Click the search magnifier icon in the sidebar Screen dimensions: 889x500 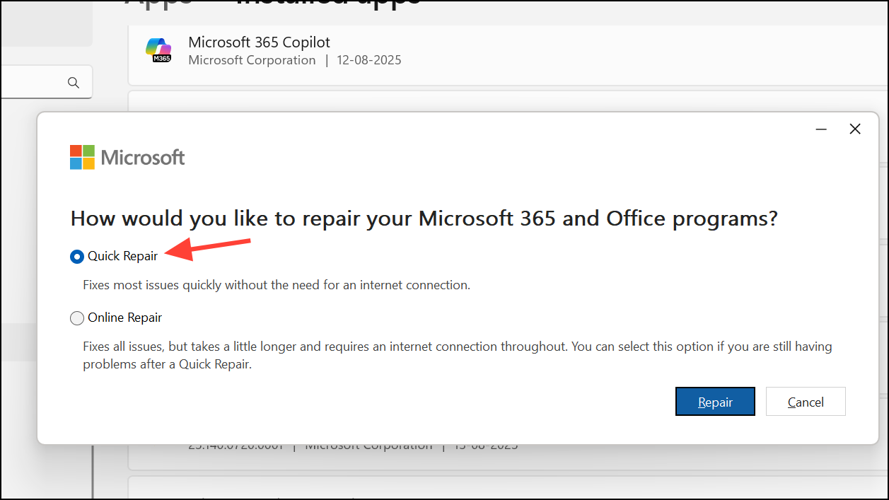click(x=74, y=82)
